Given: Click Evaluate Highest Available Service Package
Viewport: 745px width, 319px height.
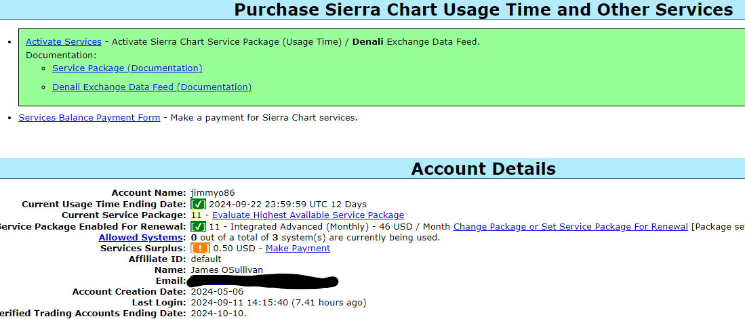Looking at the screenshot, I should tap(308, 215).
